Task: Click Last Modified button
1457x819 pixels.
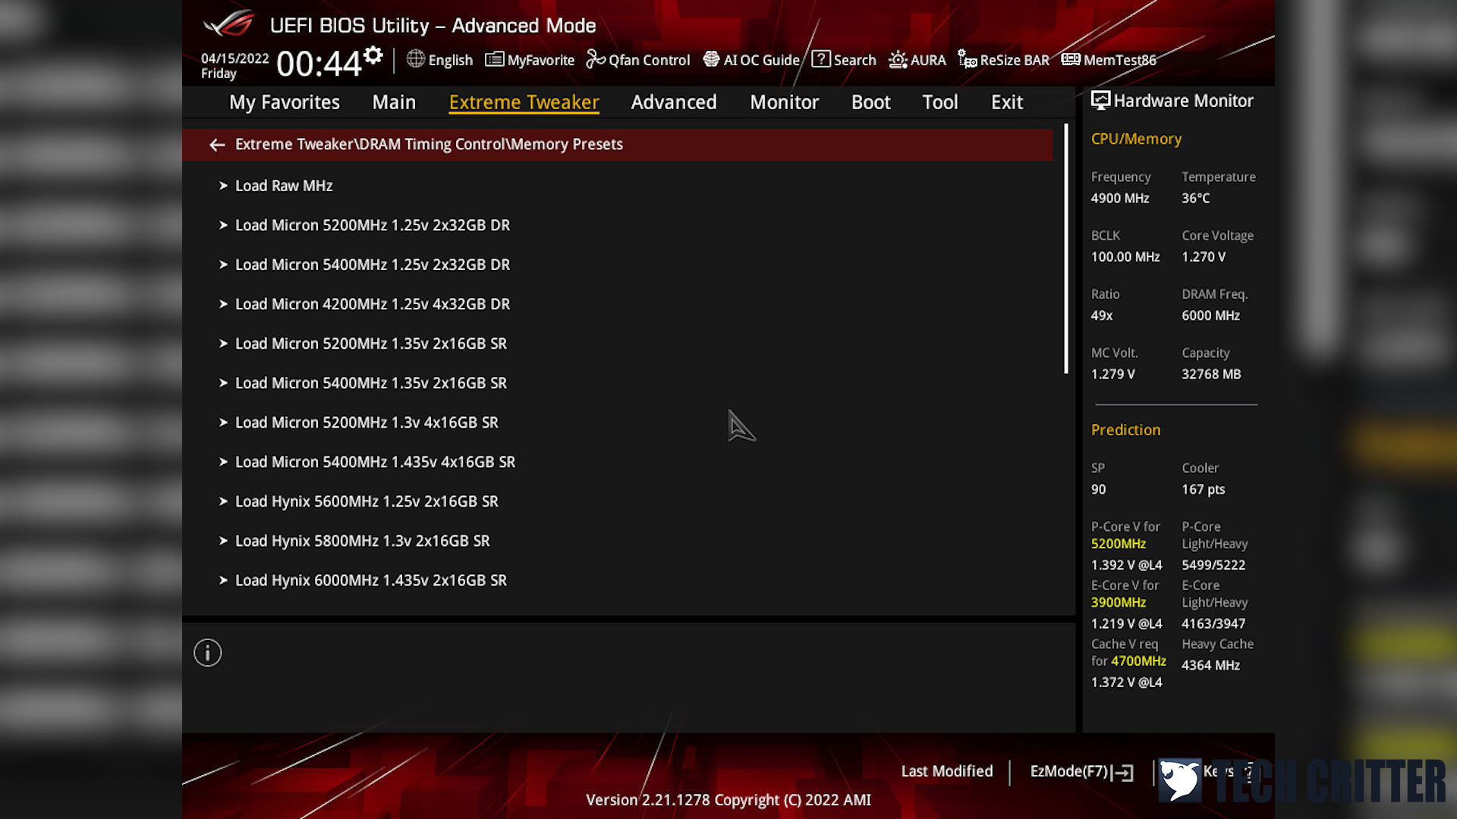Action: (946, 771)
